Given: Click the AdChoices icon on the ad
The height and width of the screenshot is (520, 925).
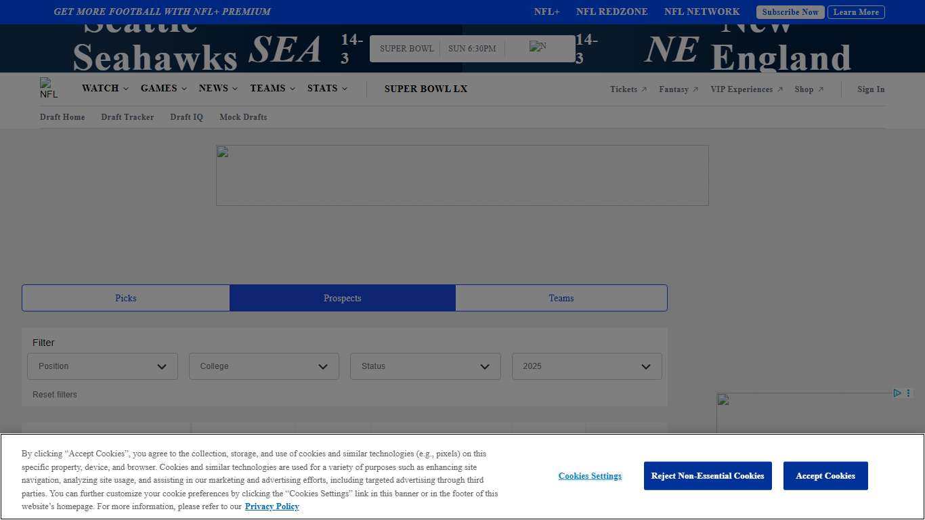Looking at the screenshot, I should pos(897,393).
